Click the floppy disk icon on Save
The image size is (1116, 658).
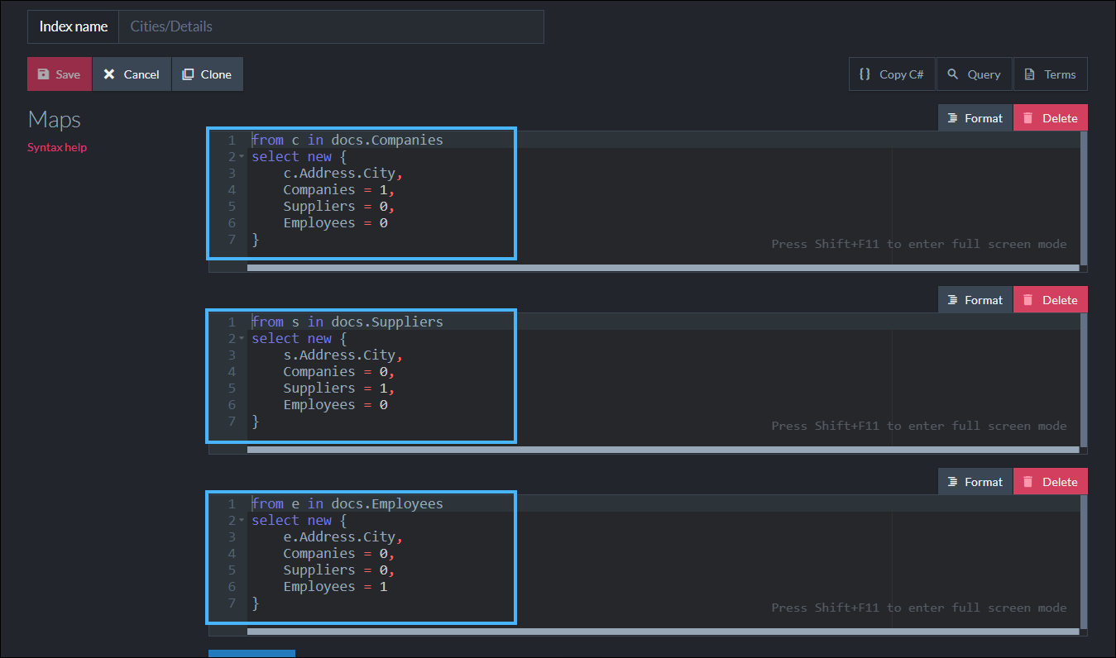pyautogui.click(x=43, y=74)
